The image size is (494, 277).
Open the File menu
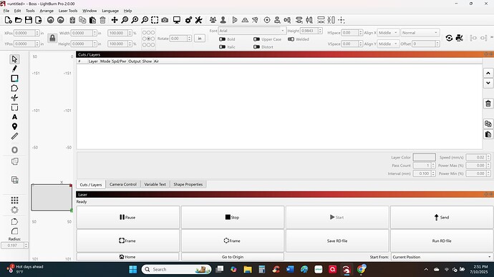click(x=6, y=11)
